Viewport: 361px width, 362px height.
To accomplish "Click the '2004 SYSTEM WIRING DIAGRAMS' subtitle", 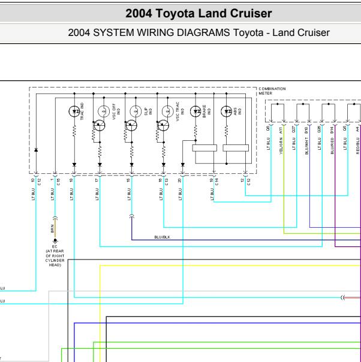I will [x=198, y=32].
